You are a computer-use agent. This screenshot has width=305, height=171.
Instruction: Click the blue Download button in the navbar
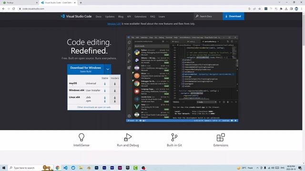[233, 16]
